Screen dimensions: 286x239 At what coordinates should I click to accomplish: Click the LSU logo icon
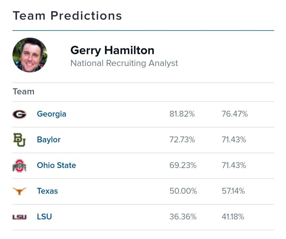coord(19,217)
